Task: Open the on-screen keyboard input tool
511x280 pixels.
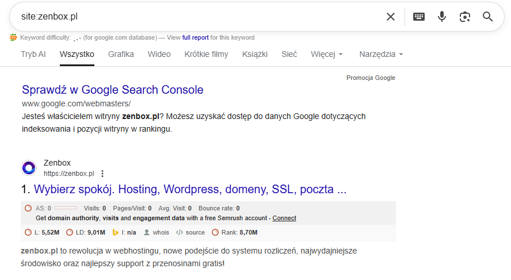Action: pyautogui.click(x=419, y=17)
